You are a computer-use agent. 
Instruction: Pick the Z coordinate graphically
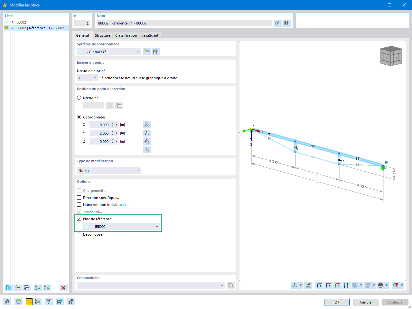[147, 142]
